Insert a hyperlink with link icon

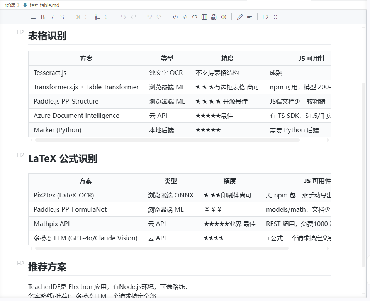coord(195,17)
